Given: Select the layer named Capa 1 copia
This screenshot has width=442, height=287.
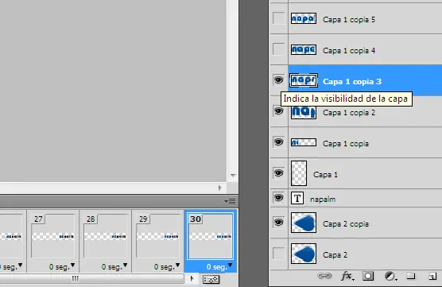Looking at the screenshot, I should tap(346, 143).
